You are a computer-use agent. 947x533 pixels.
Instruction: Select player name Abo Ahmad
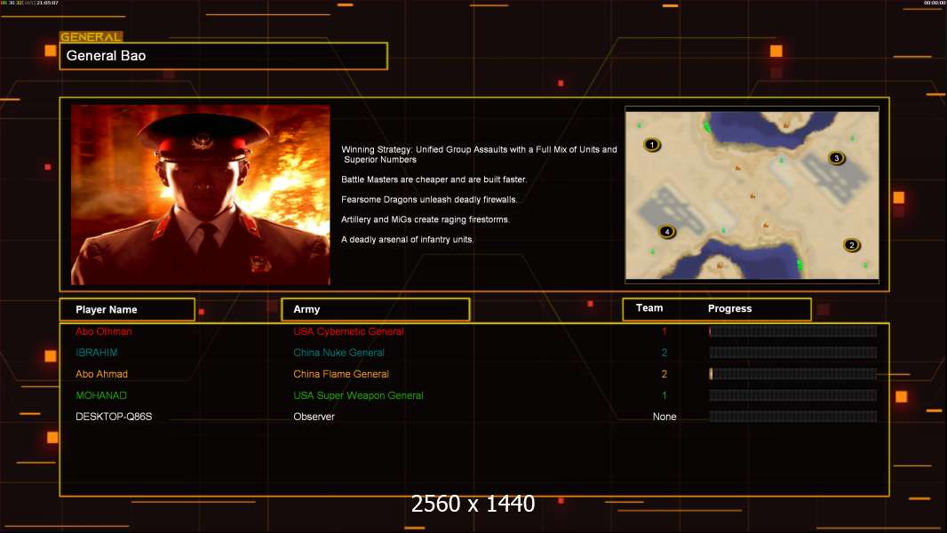[x=101, y=374]
